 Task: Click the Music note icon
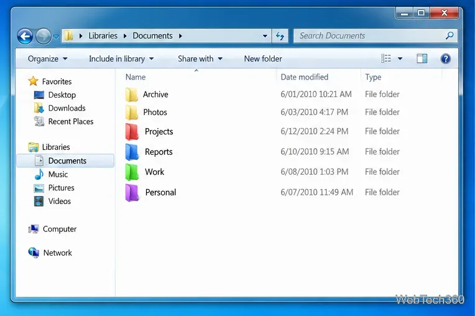tap(39, 175)
